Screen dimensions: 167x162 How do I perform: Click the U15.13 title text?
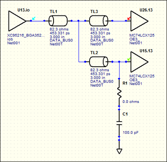point(146,51)
